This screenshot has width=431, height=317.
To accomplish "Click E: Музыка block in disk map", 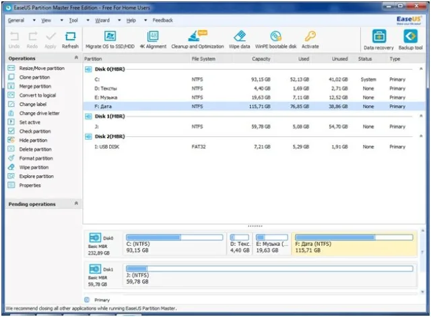I will tap(272, 244).
